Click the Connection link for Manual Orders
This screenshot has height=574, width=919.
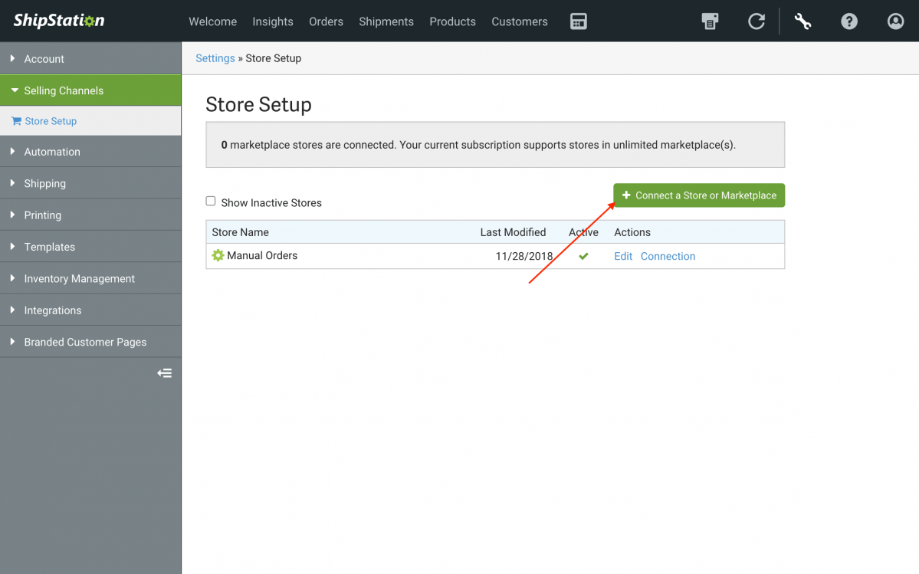point(668,256)
